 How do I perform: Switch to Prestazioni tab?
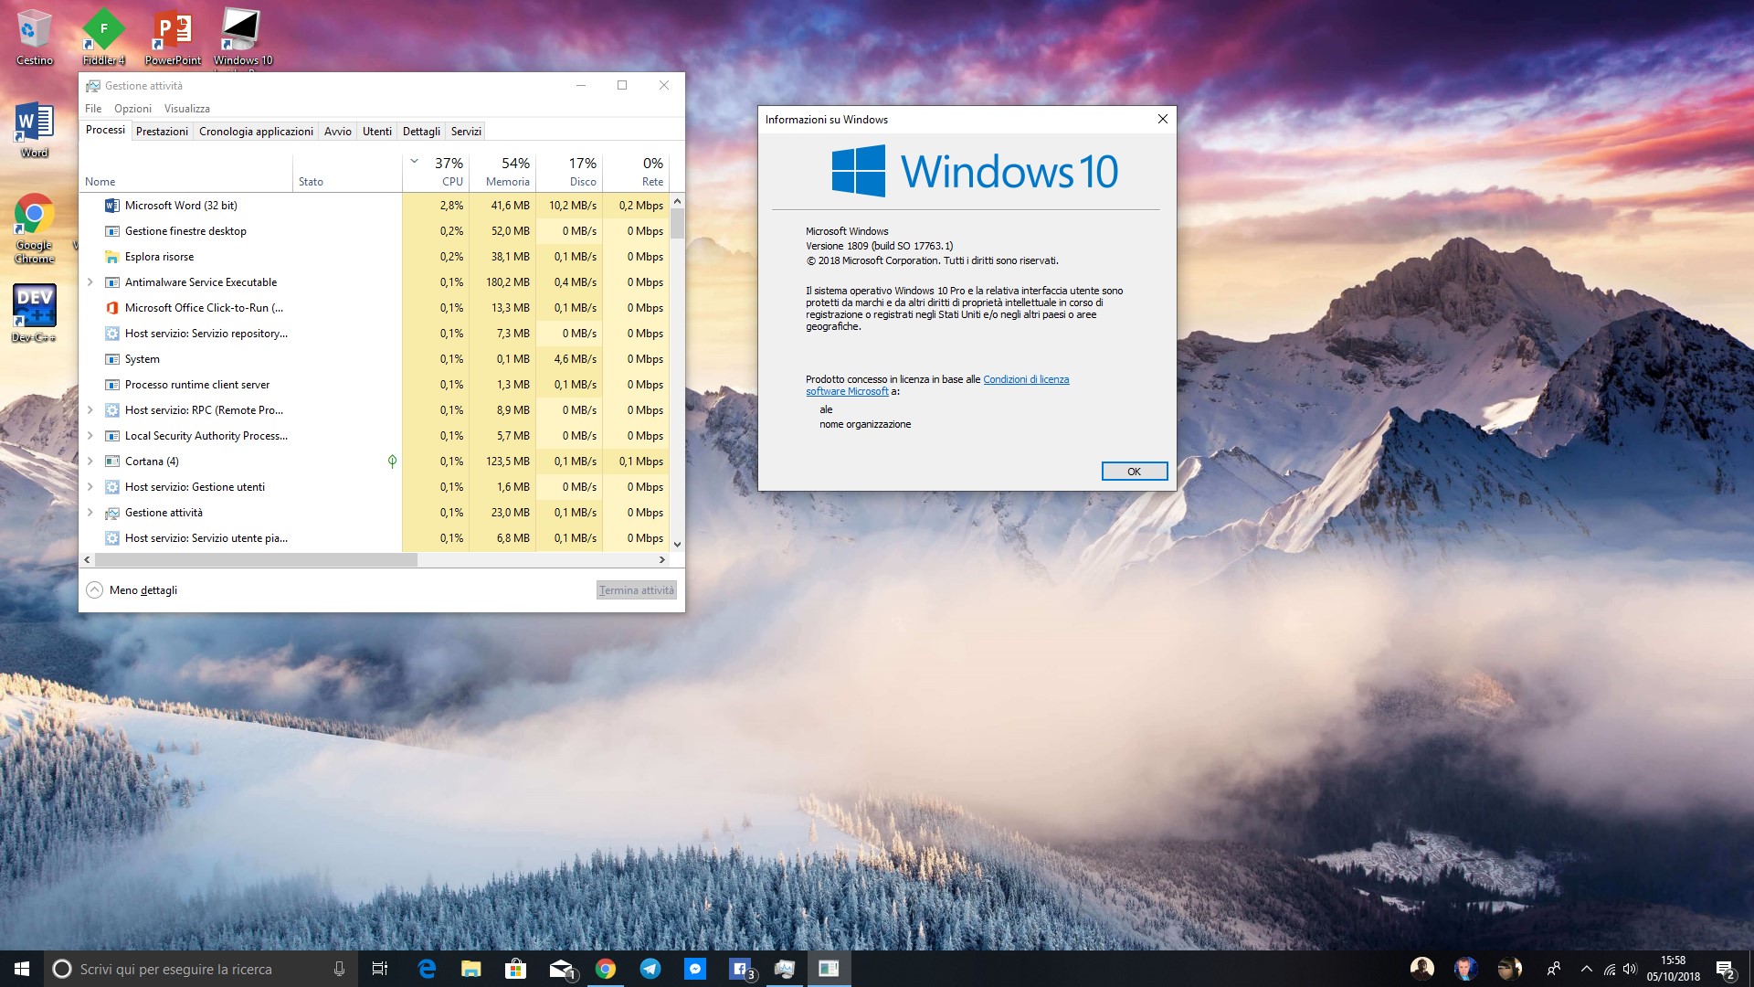(x=162, y=132)
